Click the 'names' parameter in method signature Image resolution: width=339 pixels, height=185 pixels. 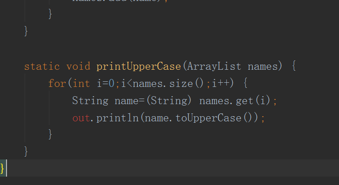(263, 66)
